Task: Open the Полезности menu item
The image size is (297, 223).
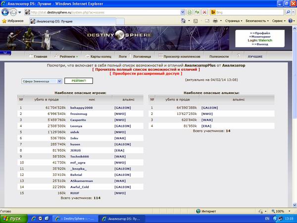Action: pyautogui.click(x=219, y=56)
